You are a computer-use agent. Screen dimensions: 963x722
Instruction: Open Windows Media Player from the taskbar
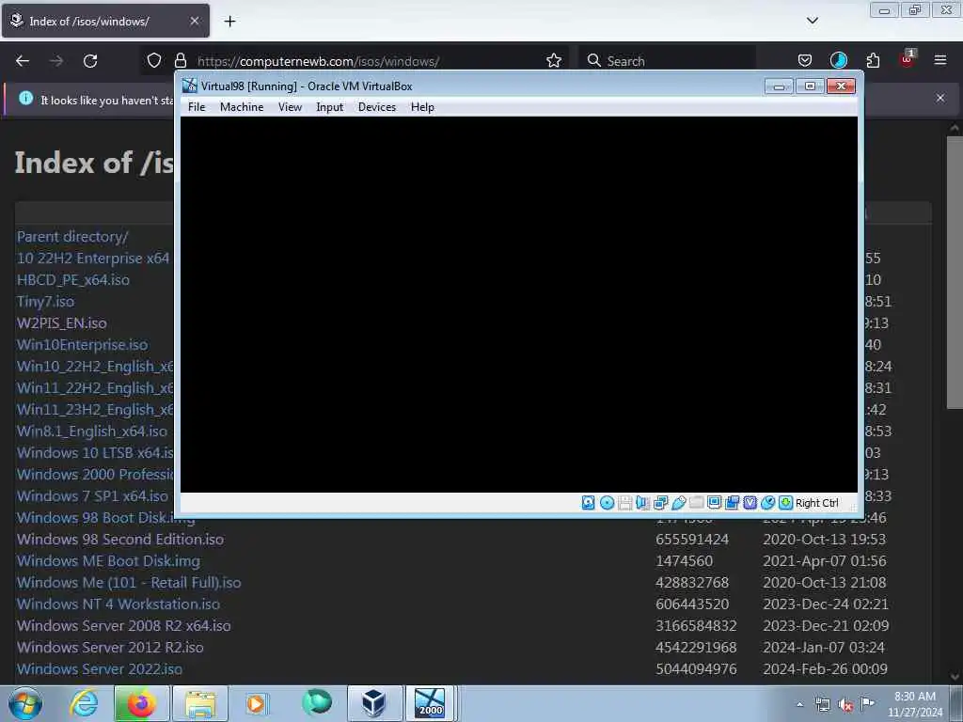(x=256, y=703)
